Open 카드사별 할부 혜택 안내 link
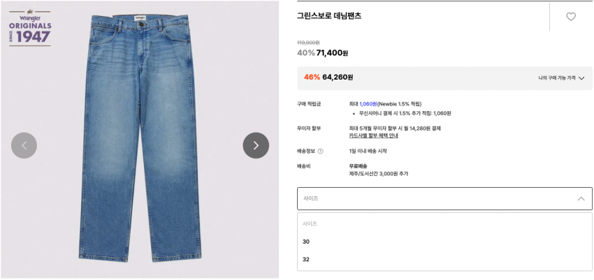Screen dimensions: 594x280 pos(374,135)
